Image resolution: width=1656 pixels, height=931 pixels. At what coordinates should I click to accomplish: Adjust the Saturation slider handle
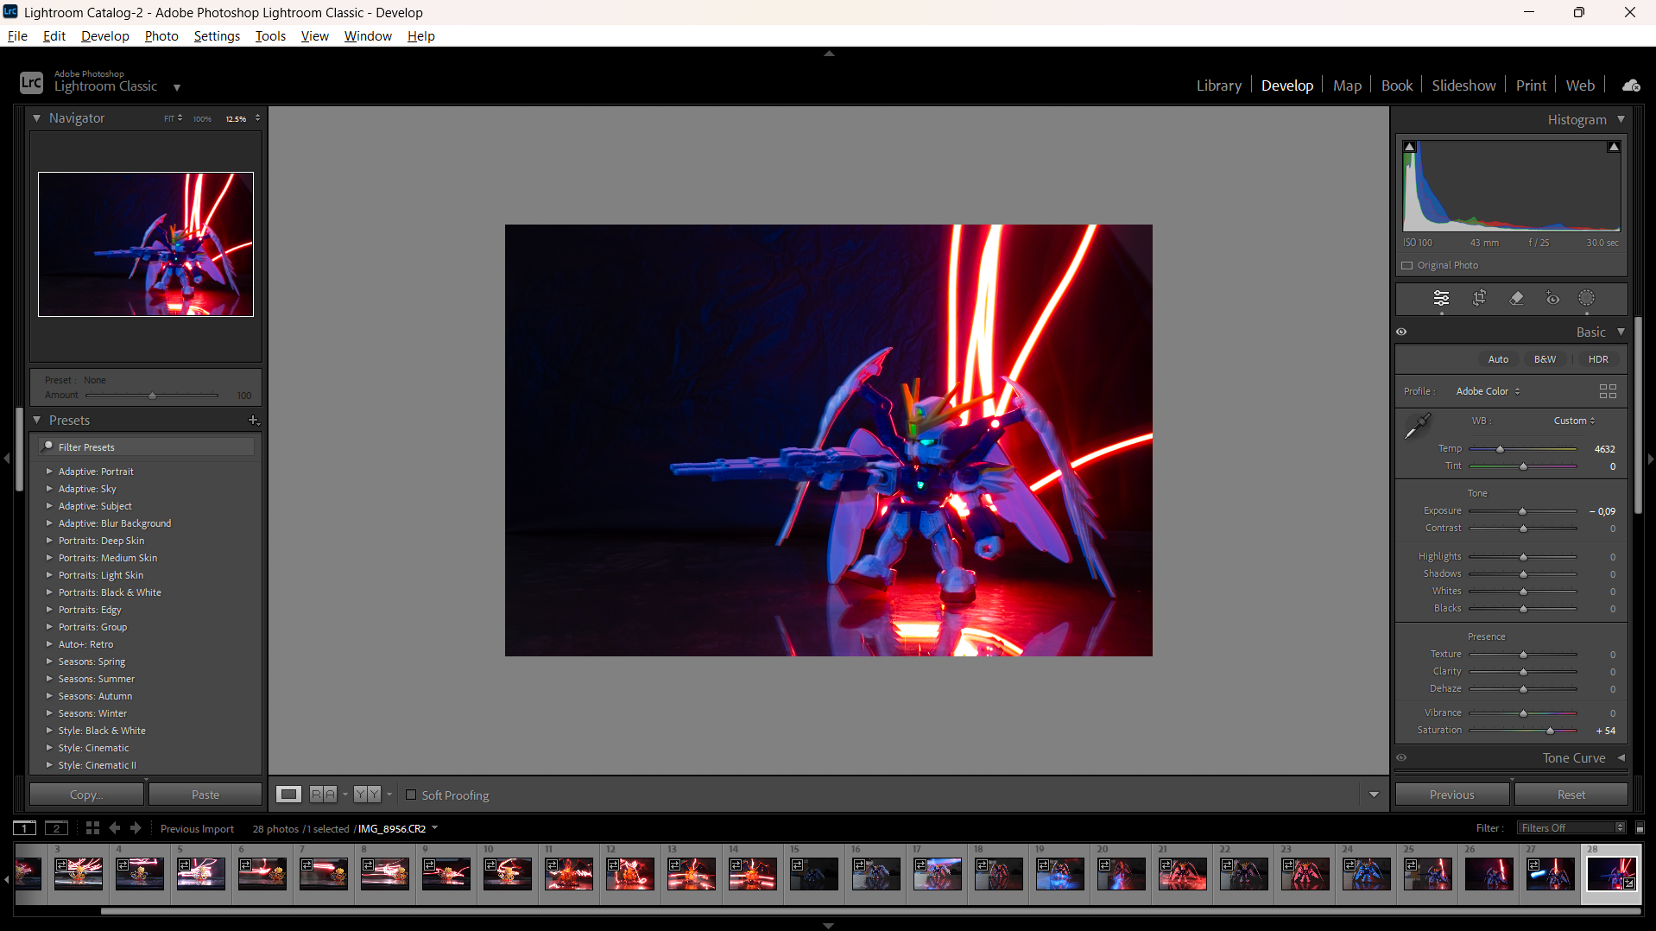click(x=1550, y=731)
